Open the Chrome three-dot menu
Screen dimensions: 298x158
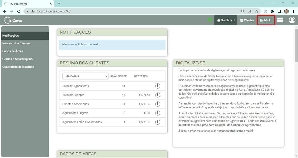click(x=293, y=11)
